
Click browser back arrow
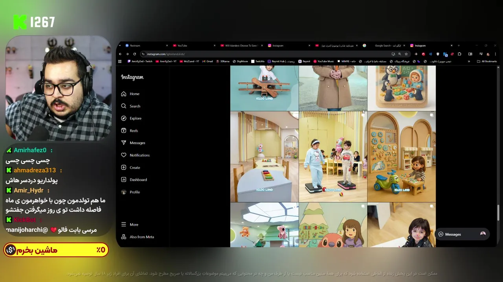(120, 54)
